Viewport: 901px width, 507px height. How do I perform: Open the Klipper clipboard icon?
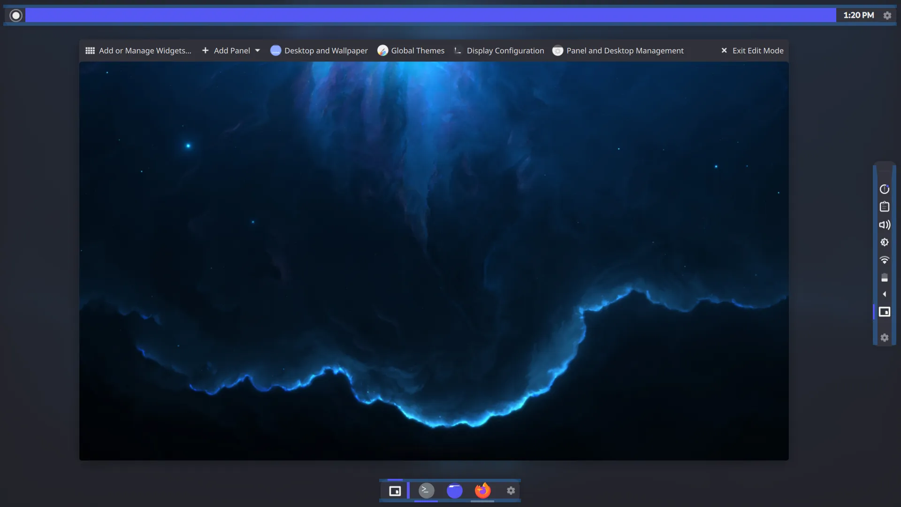pyautogui.click(x=885, y=207)
